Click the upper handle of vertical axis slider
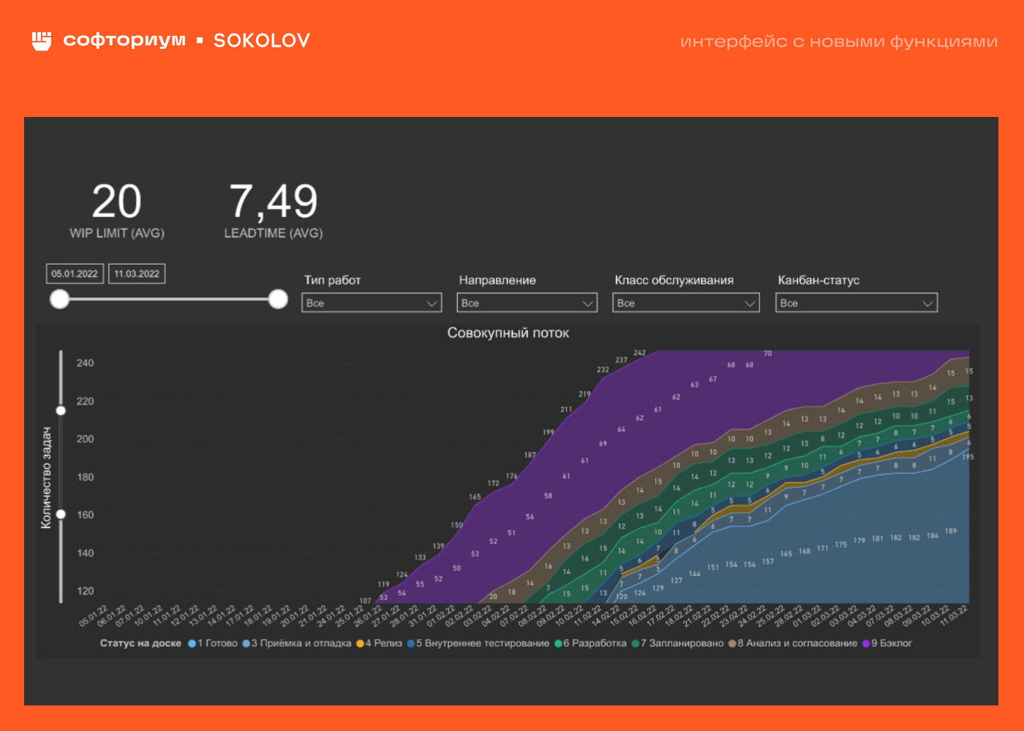The height and width of the screenshot is (731, 1024). (x=61, y=411)
